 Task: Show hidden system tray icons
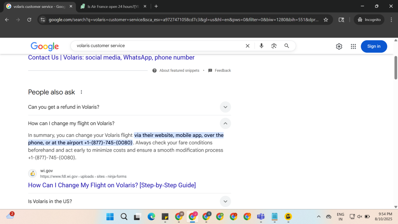318,217
